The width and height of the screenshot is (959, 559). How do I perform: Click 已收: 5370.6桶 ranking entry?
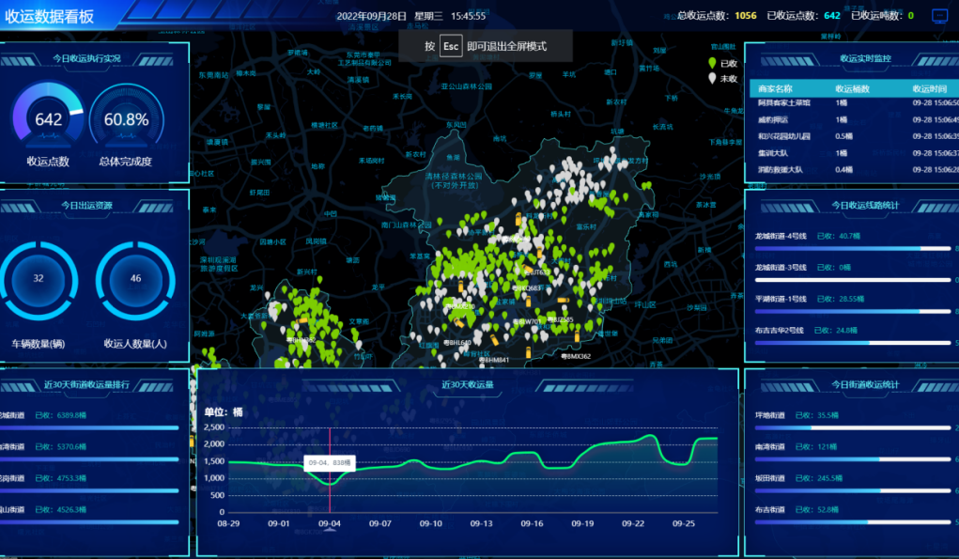[x=60, y=446]
